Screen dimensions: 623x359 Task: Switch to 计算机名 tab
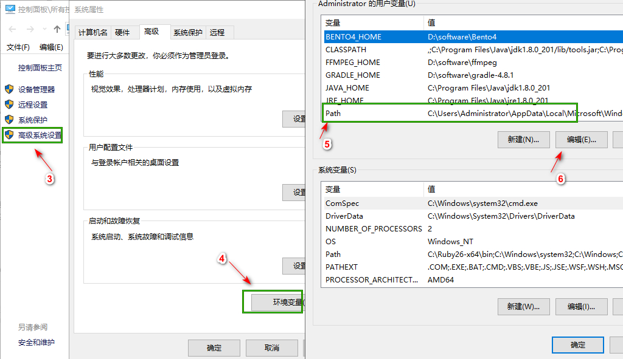92,33
